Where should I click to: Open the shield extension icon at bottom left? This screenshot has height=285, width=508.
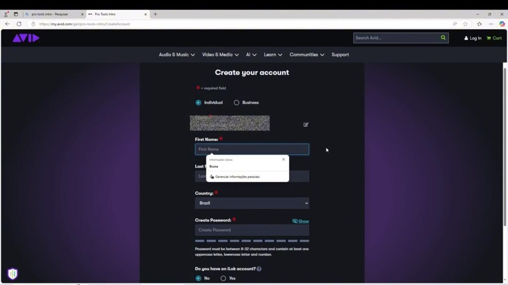[12, 274]
